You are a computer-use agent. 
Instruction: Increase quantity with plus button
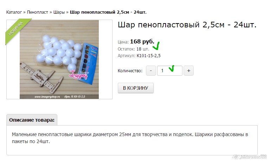coord(188,71)
